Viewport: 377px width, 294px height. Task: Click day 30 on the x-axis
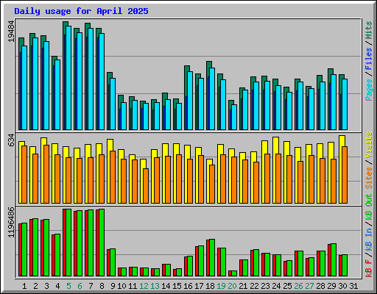coord(342,286)
